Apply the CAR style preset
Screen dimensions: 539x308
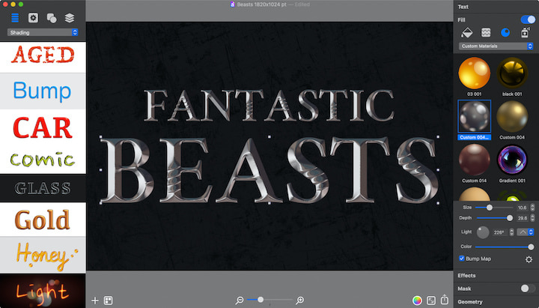pyautogui.click(x=43, y=127)
